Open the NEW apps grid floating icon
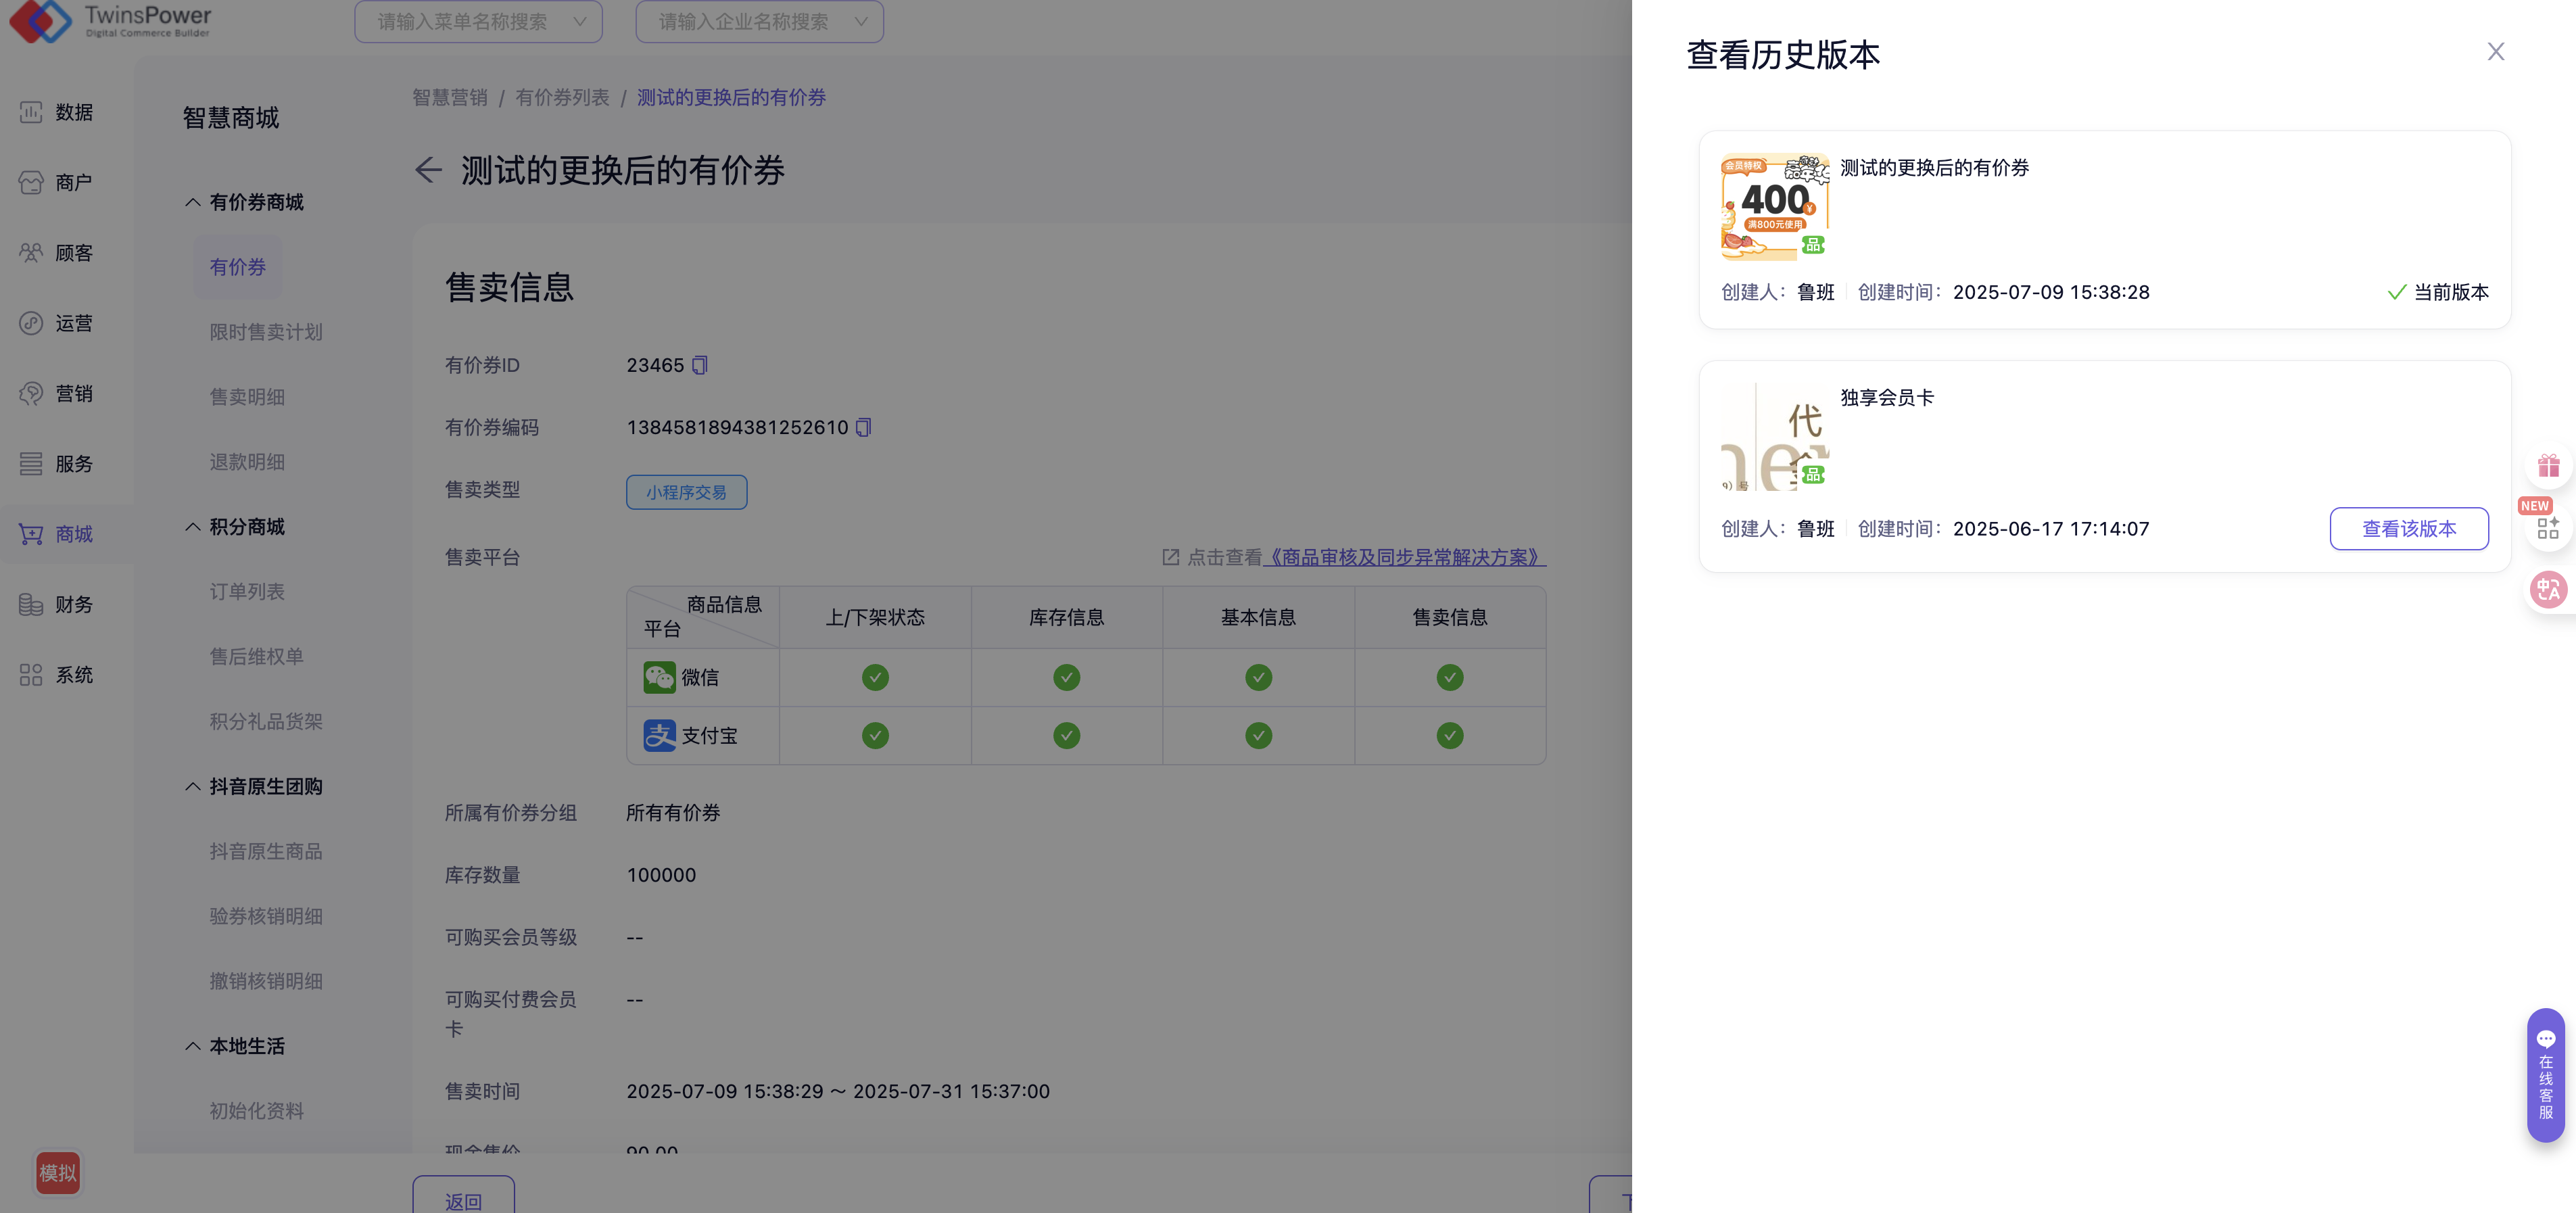This screenshot has width=2576, height=1213. point(2548,527)
